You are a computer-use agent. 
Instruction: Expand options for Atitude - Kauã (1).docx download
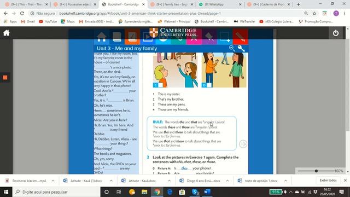click(x=111, y=181)
